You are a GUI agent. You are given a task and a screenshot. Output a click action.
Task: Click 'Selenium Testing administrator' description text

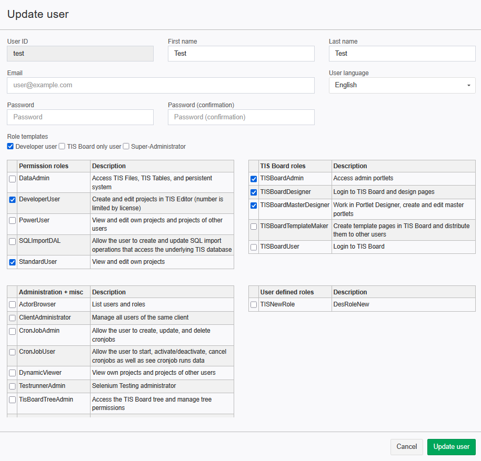[134, 386]
